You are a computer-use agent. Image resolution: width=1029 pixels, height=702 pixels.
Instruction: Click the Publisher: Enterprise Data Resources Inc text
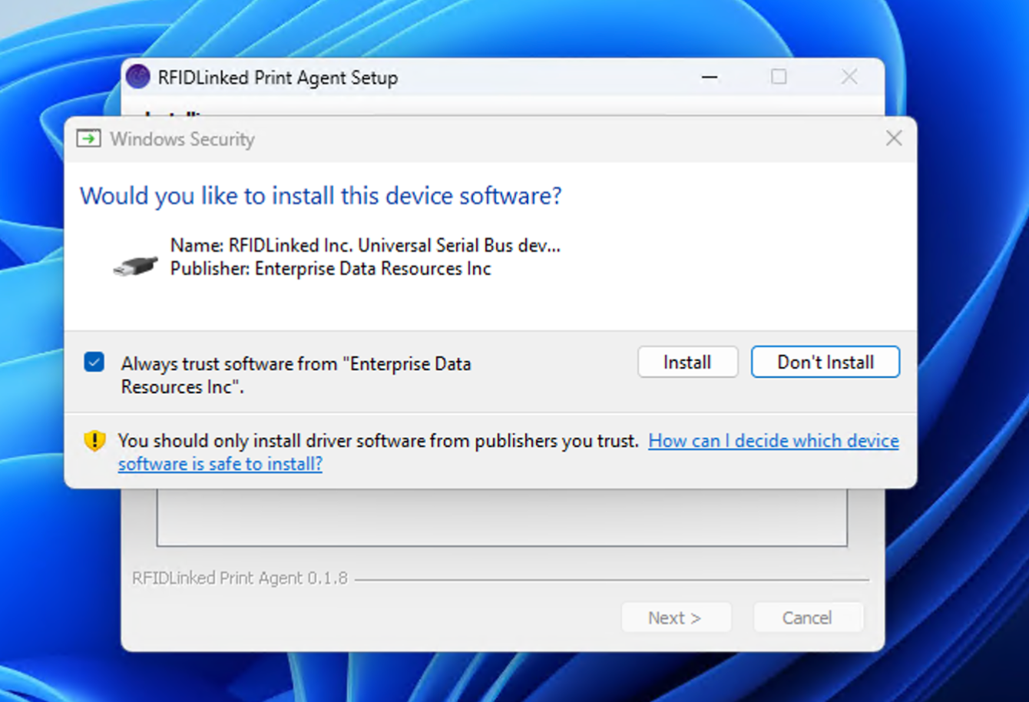[x=330, y=269]
